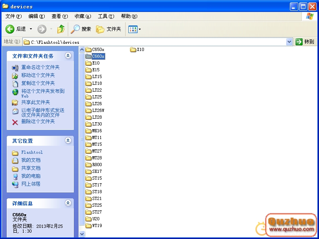The width and height of the screenshot is (319, 239).
Task: Open the Back button history dropdown arrow
Action: [31, 29]
